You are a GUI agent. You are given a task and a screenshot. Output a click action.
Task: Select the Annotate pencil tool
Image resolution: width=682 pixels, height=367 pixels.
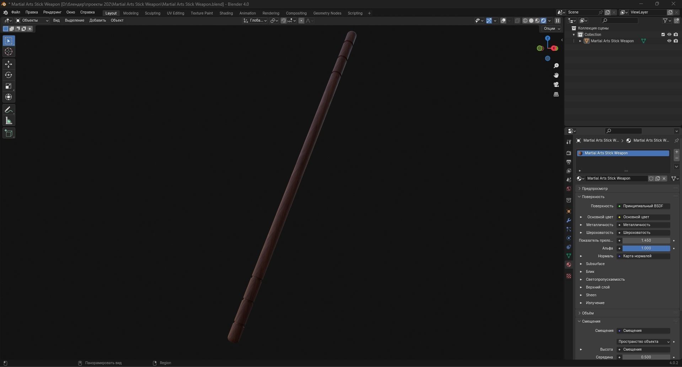click(9, 110)
